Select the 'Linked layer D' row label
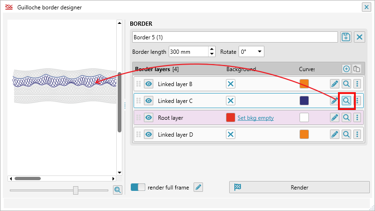Viewport: 375px width, 211px height. (175, 135)
